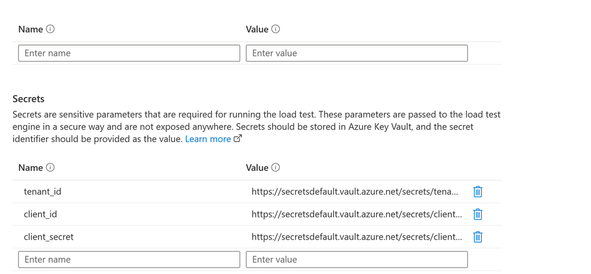Click the Secrets Enter name field
This screenshot has width=591, height=274.
tap(129, 259)
